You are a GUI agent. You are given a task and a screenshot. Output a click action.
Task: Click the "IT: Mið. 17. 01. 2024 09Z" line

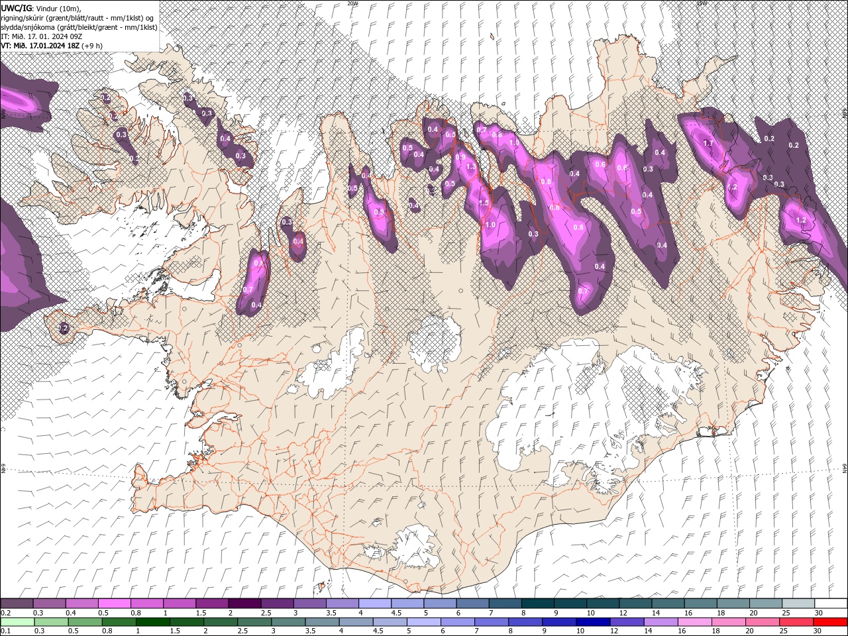42,36
